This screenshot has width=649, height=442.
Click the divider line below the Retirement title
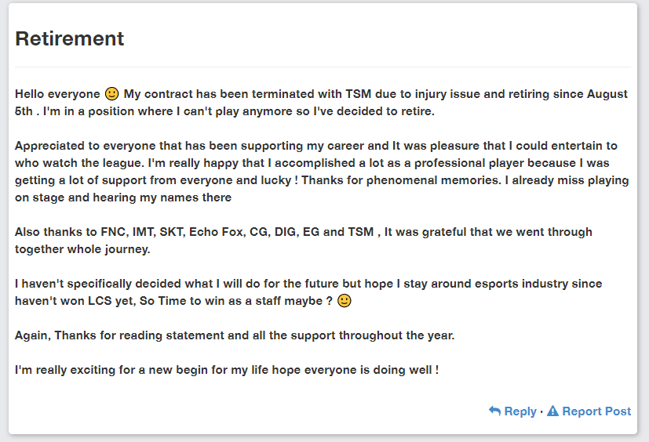tap(323, 67)
